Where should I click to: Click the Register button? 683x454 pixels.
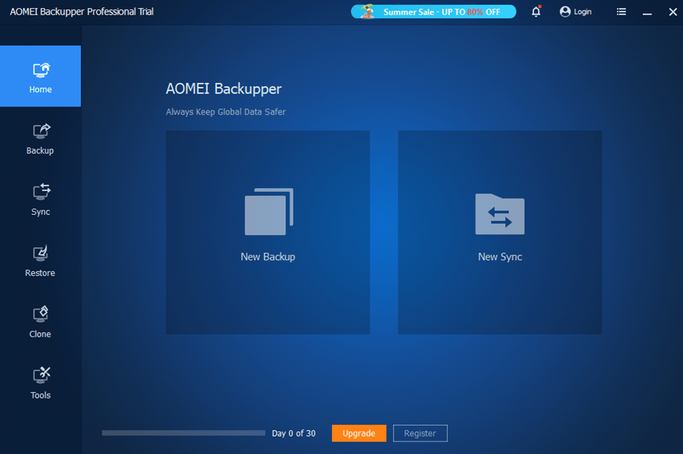pos(420,433)
